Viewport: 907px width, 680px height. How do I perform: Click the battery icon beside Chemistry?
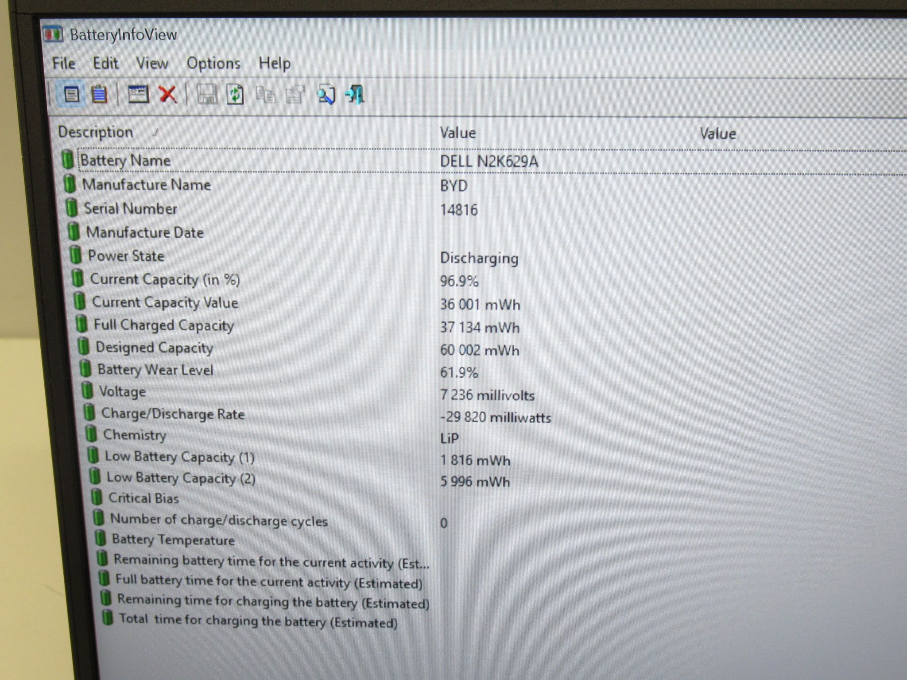point(91,433)
